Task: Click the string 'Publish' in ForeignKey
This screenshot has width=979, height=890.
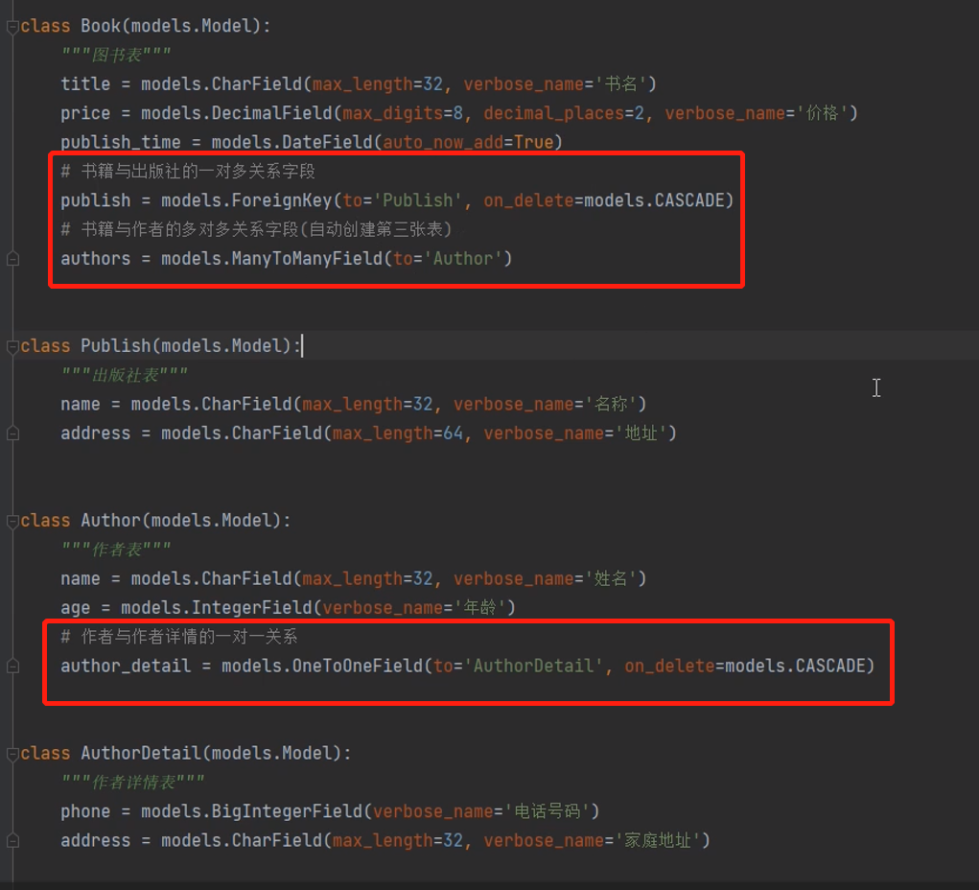Action: pyautogui.click(x=418, y=200)
